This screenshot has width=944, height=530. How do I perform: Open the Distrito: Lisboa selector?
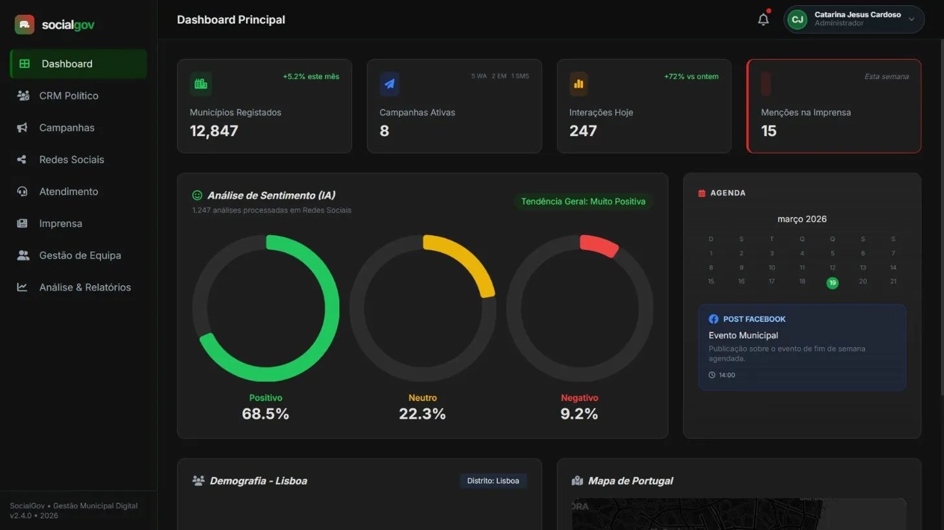493,481
